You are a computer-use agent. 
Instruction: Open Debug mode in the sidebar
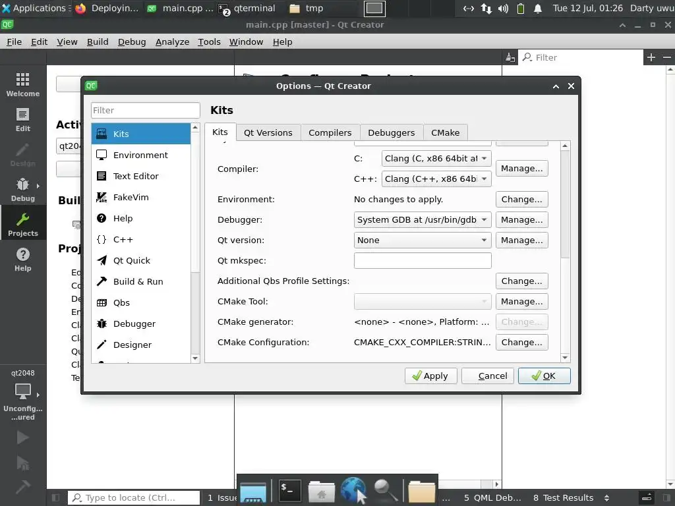[x=23, y=189]
